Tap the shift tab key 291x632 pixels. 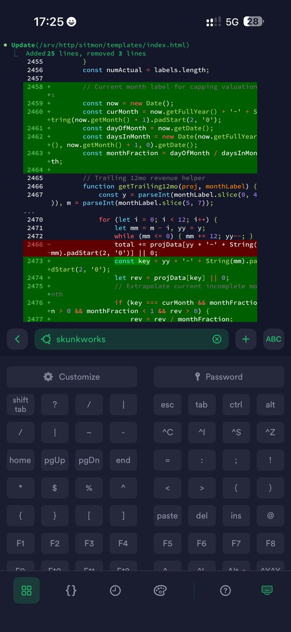21,404
